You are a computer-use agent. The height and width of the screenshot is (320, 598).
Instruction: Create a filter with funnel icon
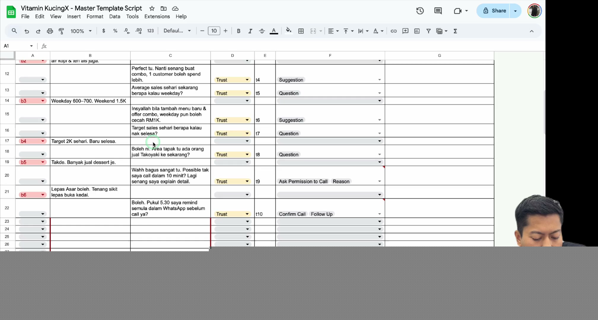pyautogui.click(x=428, y=31)
